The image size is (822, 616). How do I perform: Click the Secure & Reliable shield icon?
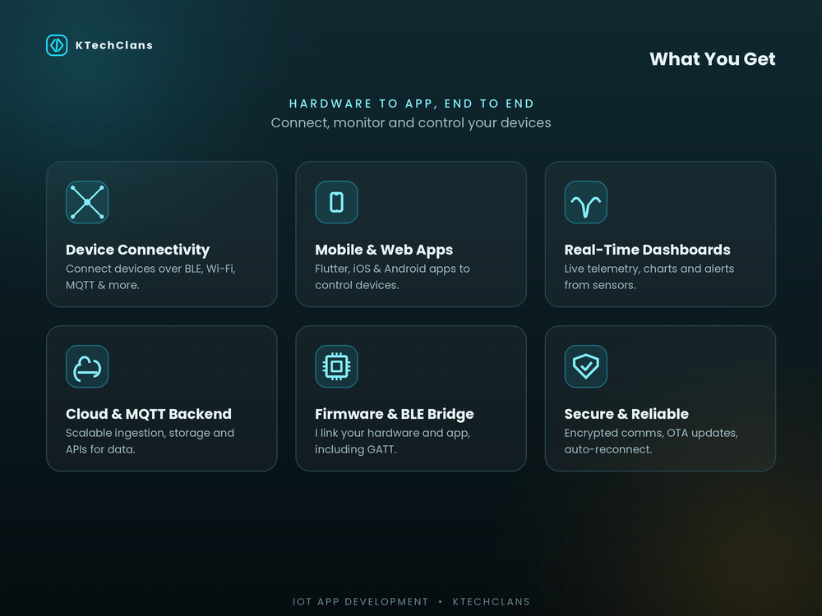click(585, 366)
